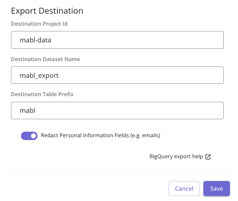Click the Destination Dataset Name label
The width and height of the screenshot is (238, 201).
45,59
